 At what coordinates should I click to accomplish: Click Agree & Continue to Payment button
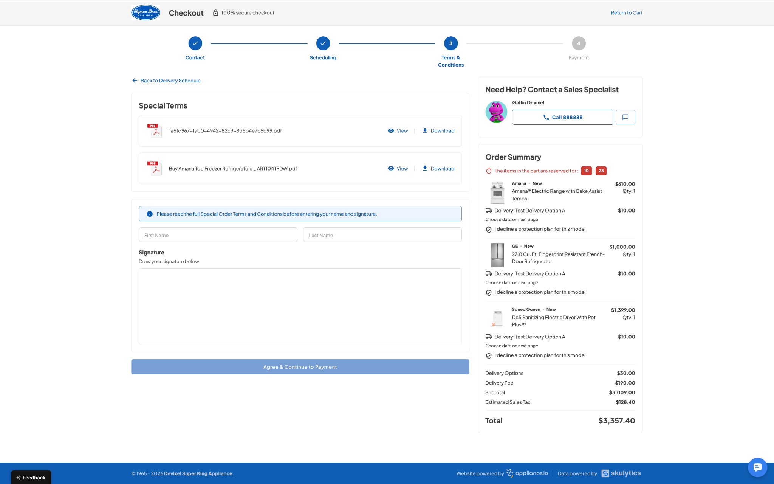point(300,367)
